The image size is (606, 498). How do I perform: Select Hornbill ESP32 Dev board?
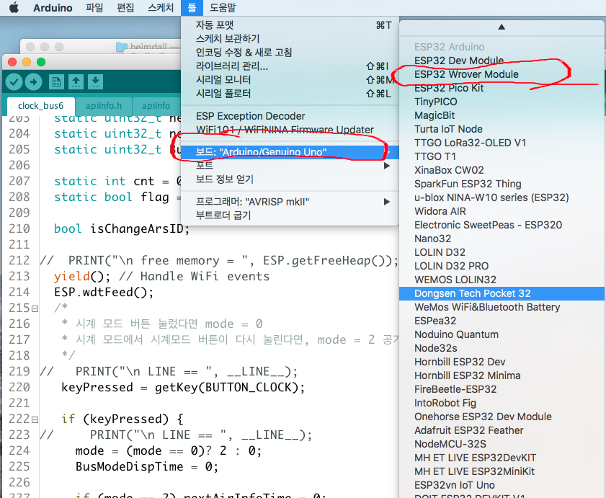click(502, 362)
